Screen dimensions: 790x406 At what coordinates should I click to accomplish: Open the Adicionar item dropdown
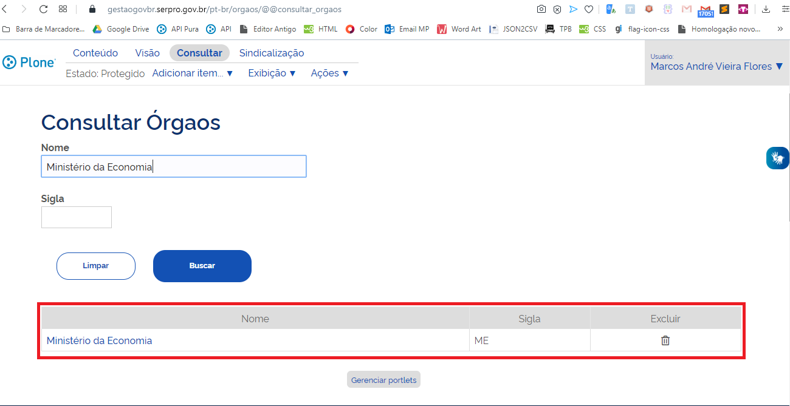193,73
